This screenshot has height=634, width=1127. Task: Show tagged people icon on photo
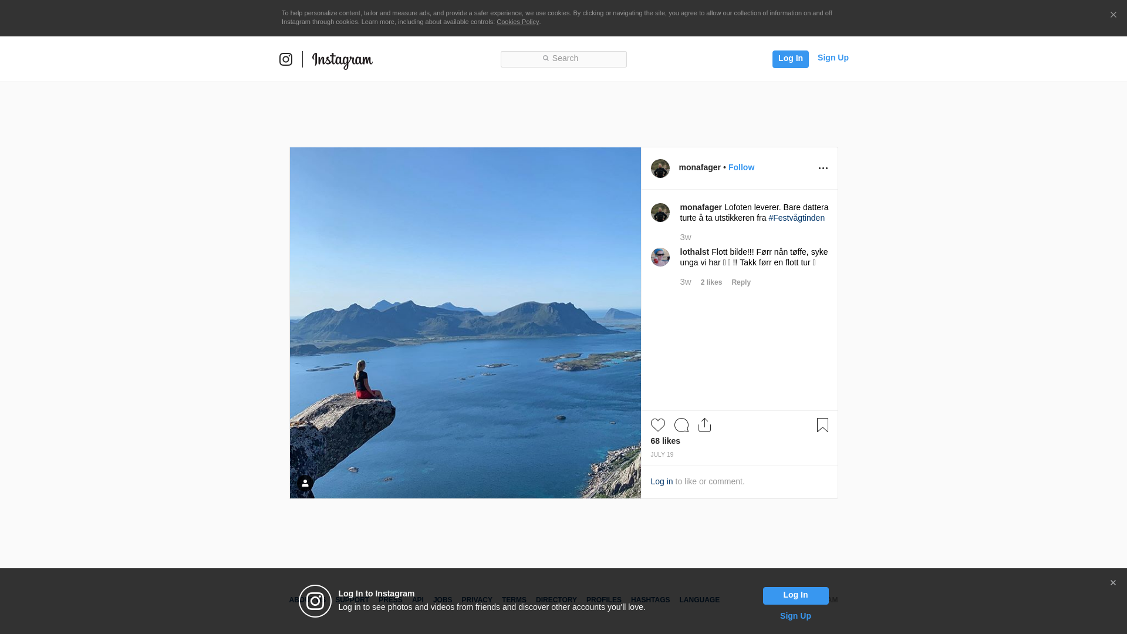(x=305, y=483)
